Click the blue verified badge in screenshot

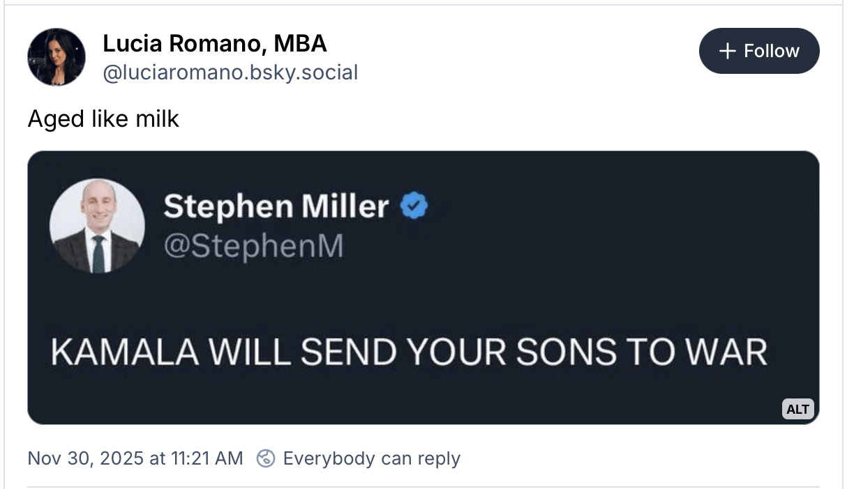tap(416, 206)
